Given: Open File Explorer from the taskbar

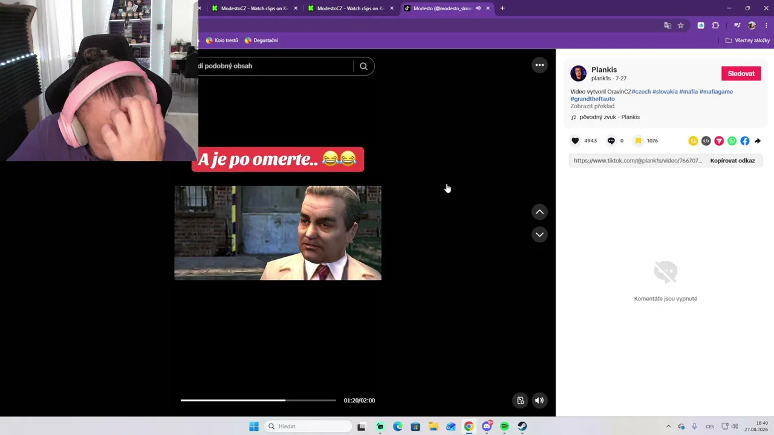Looking at the screenshot, I should (433, 427).
